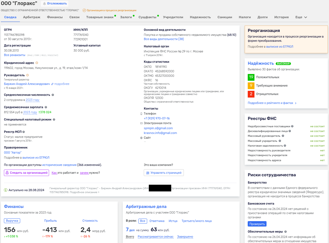Click help icon for Массовый руководитель
The image size is (329, 243).
tap(283, 136)
